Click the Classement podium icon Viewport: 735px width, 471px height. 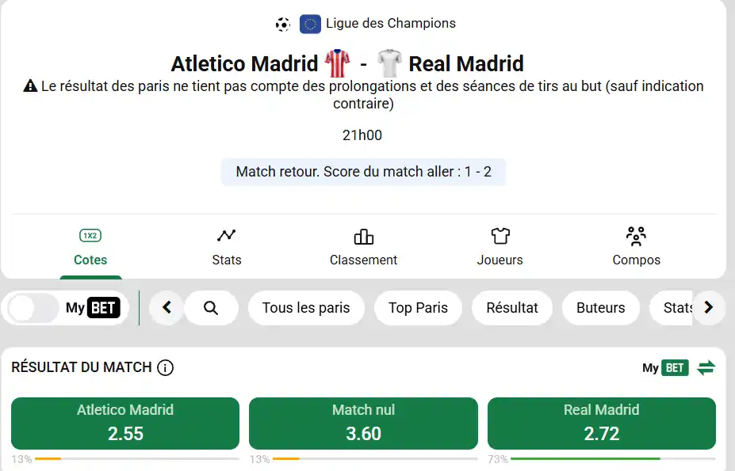pos(363,236)
